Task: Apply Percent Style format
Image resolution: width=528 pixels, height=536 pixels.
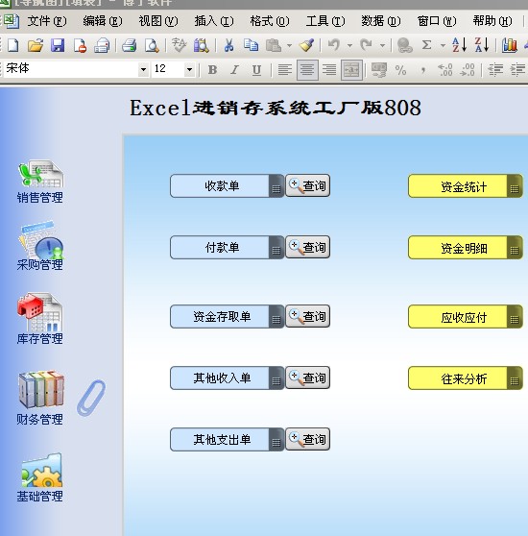Action: (x=400, y=70)
